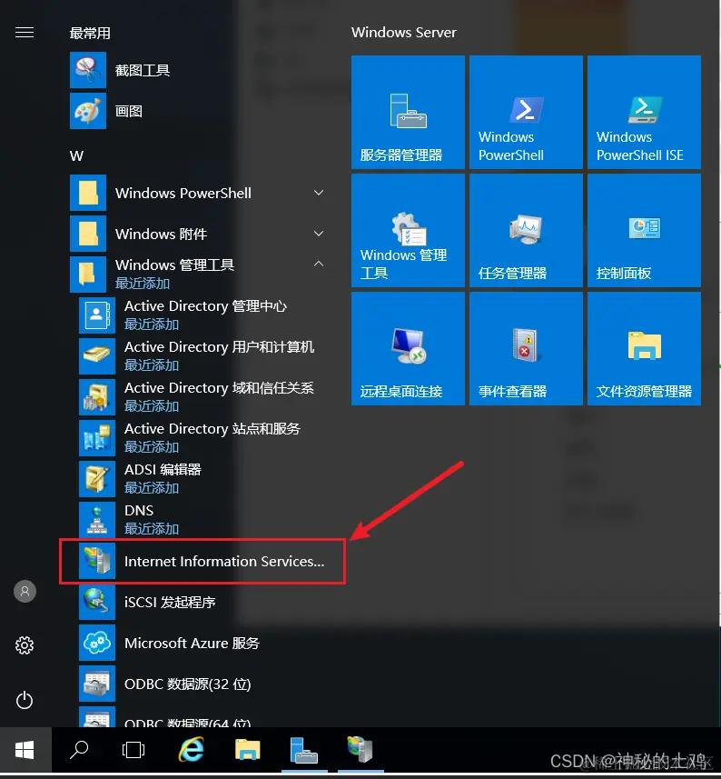
Task: Open Internet Information Services manager
Action: pyautogui.click(x=203, y=561)
